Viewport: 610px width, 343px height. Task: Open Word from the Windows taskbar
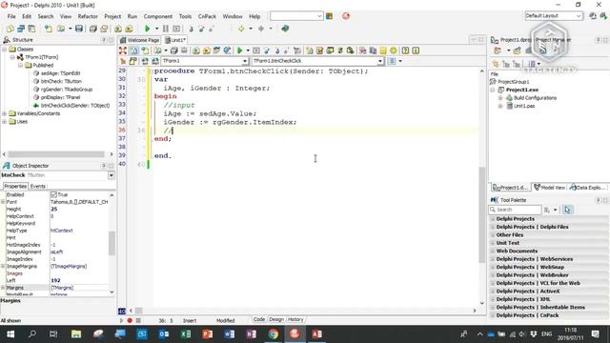[x=229, y=334]
